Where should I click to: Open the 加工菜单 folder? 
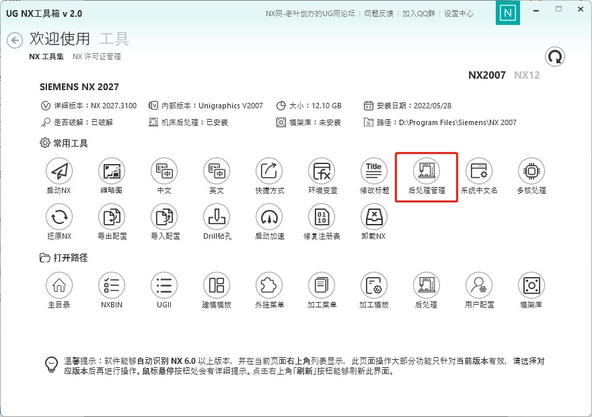[322, 286]
